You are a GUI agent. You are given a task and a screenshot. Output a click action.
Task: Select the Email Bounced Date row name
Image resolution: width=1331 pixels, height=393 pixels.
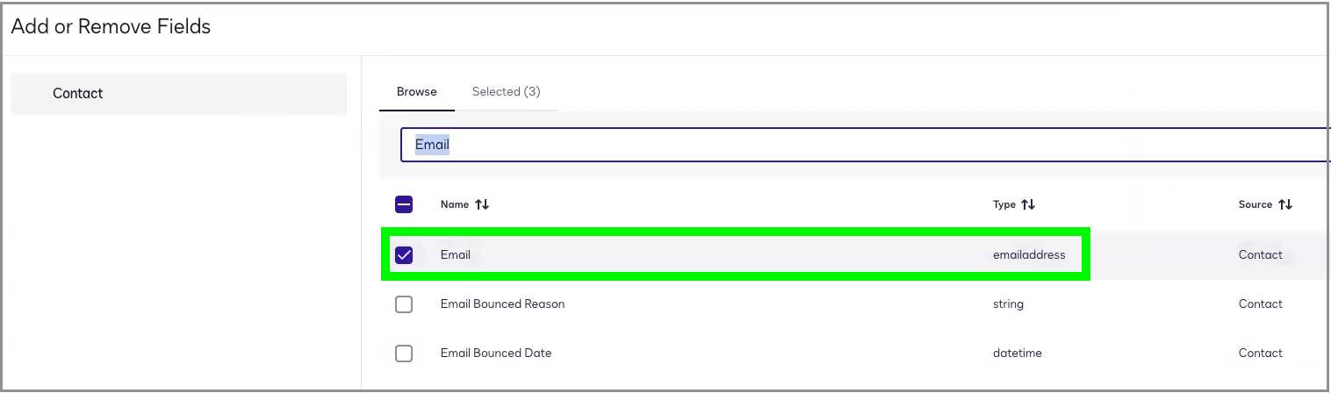click(496, 354)
